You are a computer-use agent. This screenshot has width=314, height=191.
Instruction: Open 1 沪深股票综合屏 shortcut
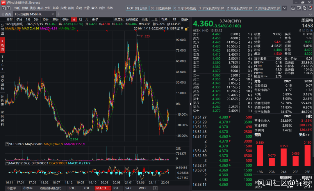click(x=211, y=8)
